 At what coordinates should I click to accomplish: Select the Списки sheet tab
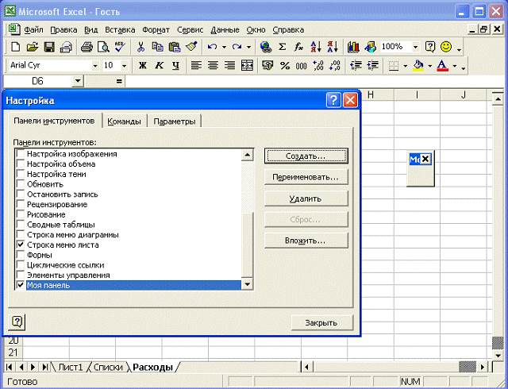(108, 368)
